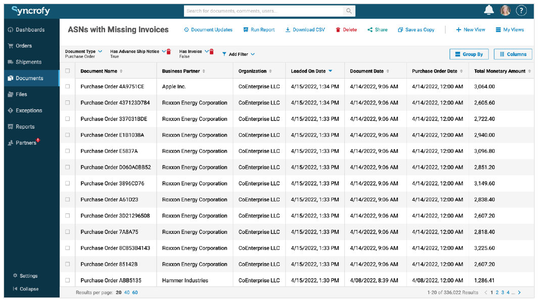Sort by Business Partner column

[x=204, y=71]
